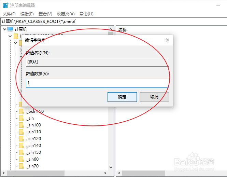227x177 pixels.
Task: Open the 收藏夹(A) menu
Action: (66, 14)
